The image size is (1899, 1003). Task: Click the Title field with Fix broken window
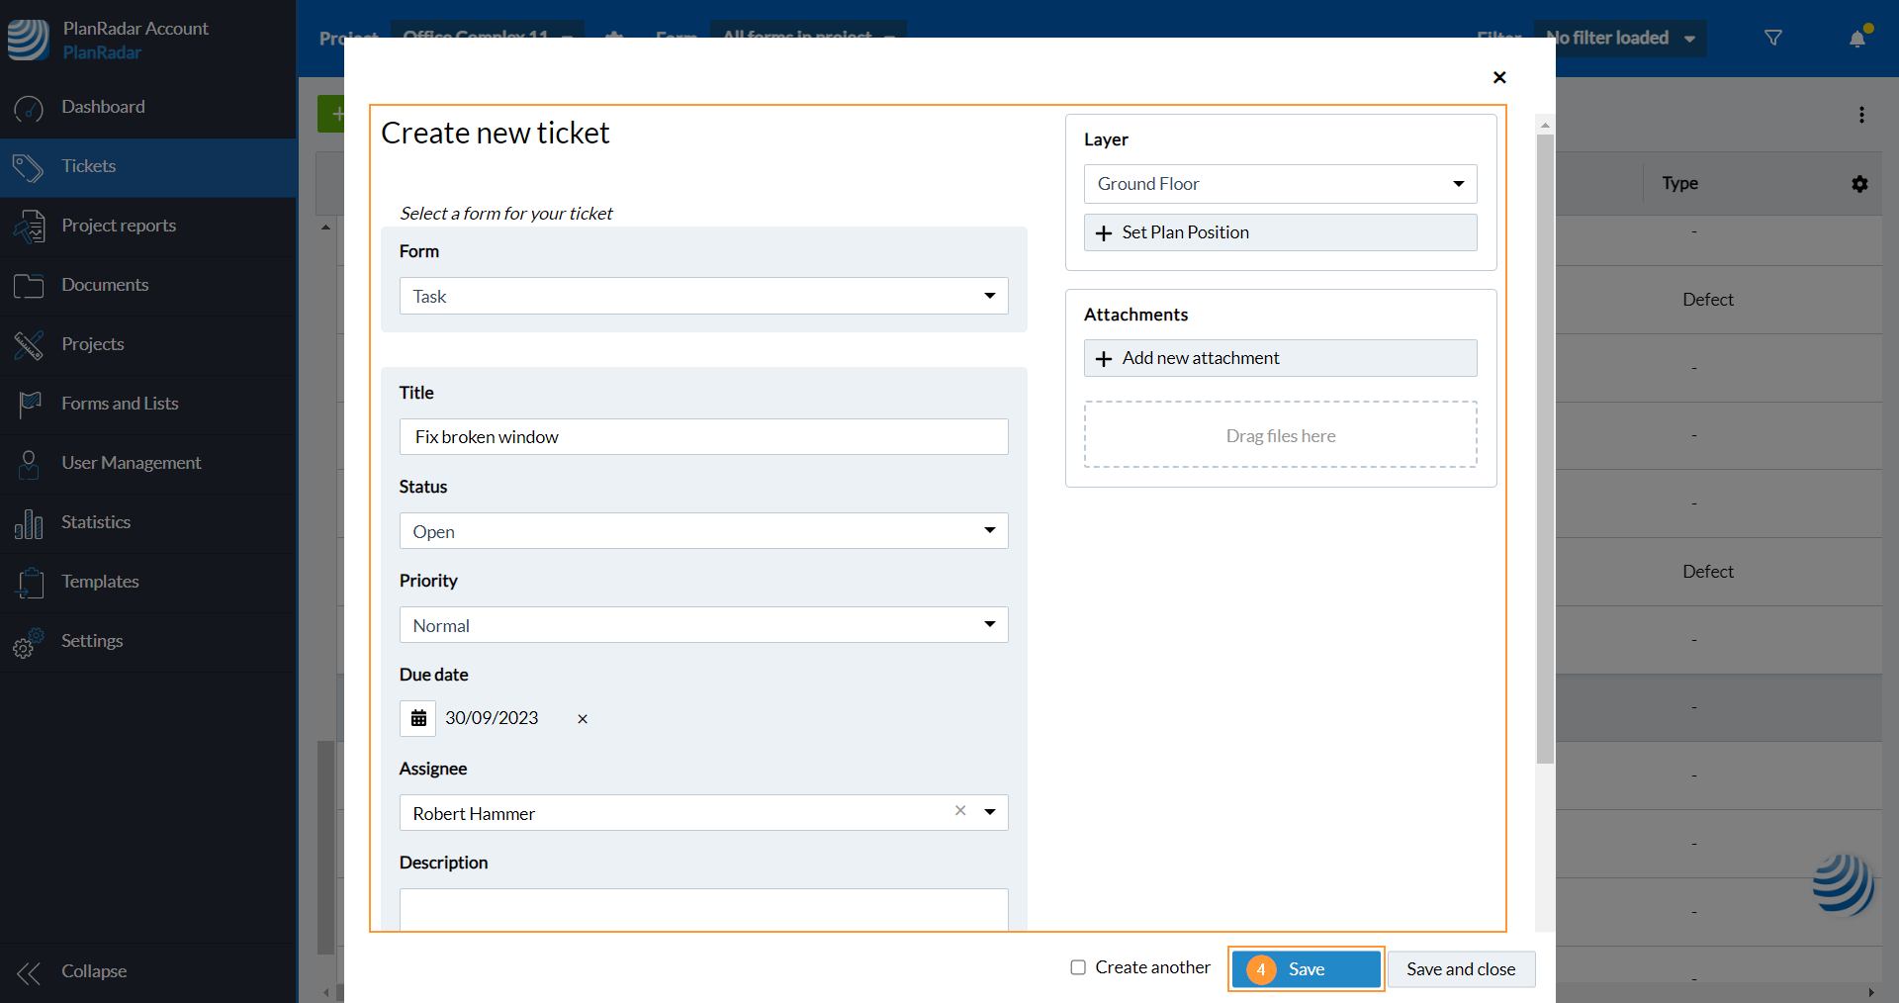click(703, 437)
